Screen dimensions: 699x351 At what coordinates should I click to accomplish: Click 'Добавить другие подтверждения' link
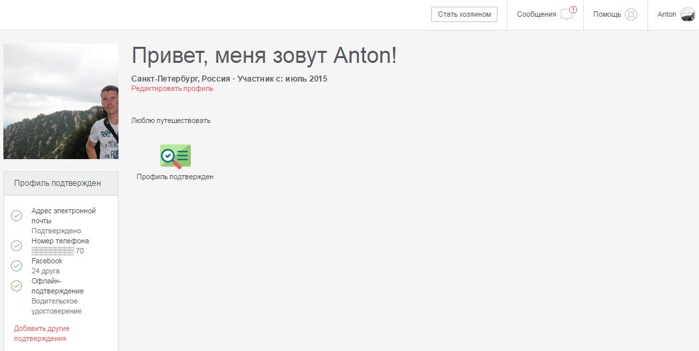click(42, 334)
